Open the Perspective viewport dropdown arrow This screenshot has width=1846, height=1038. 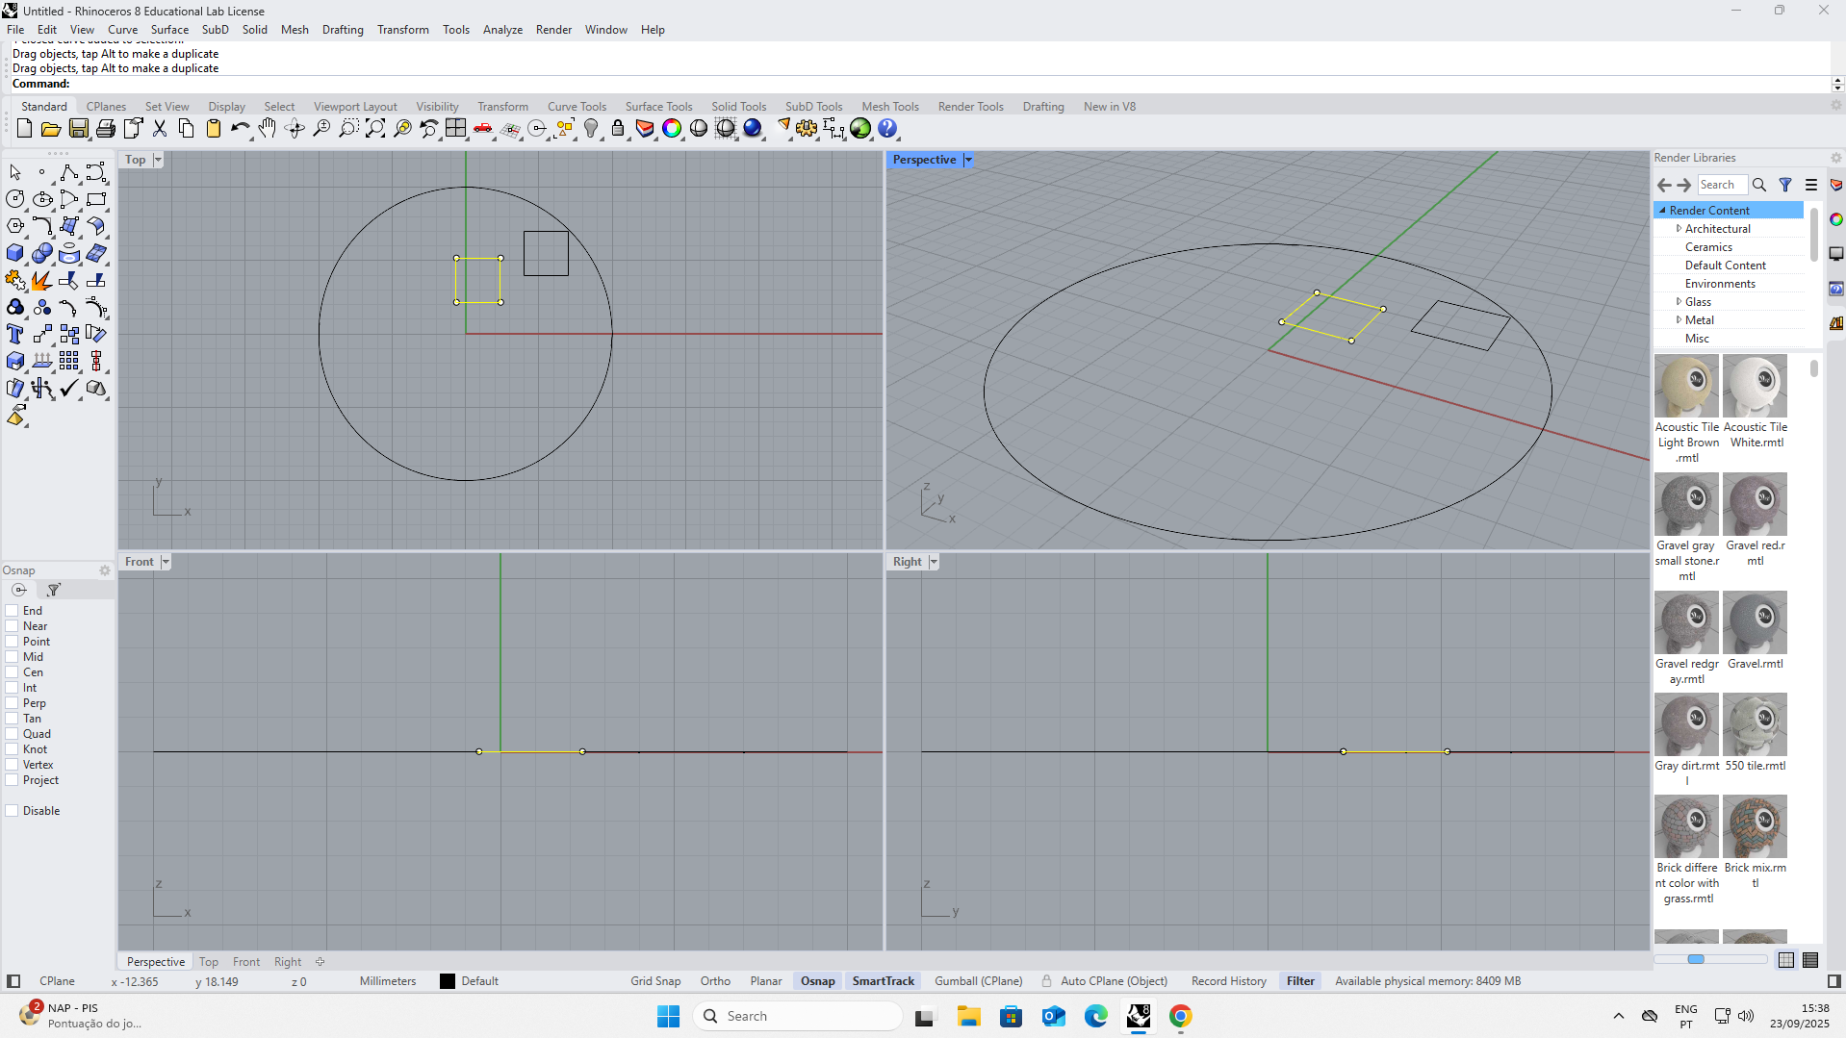click(x=968, y=160)
